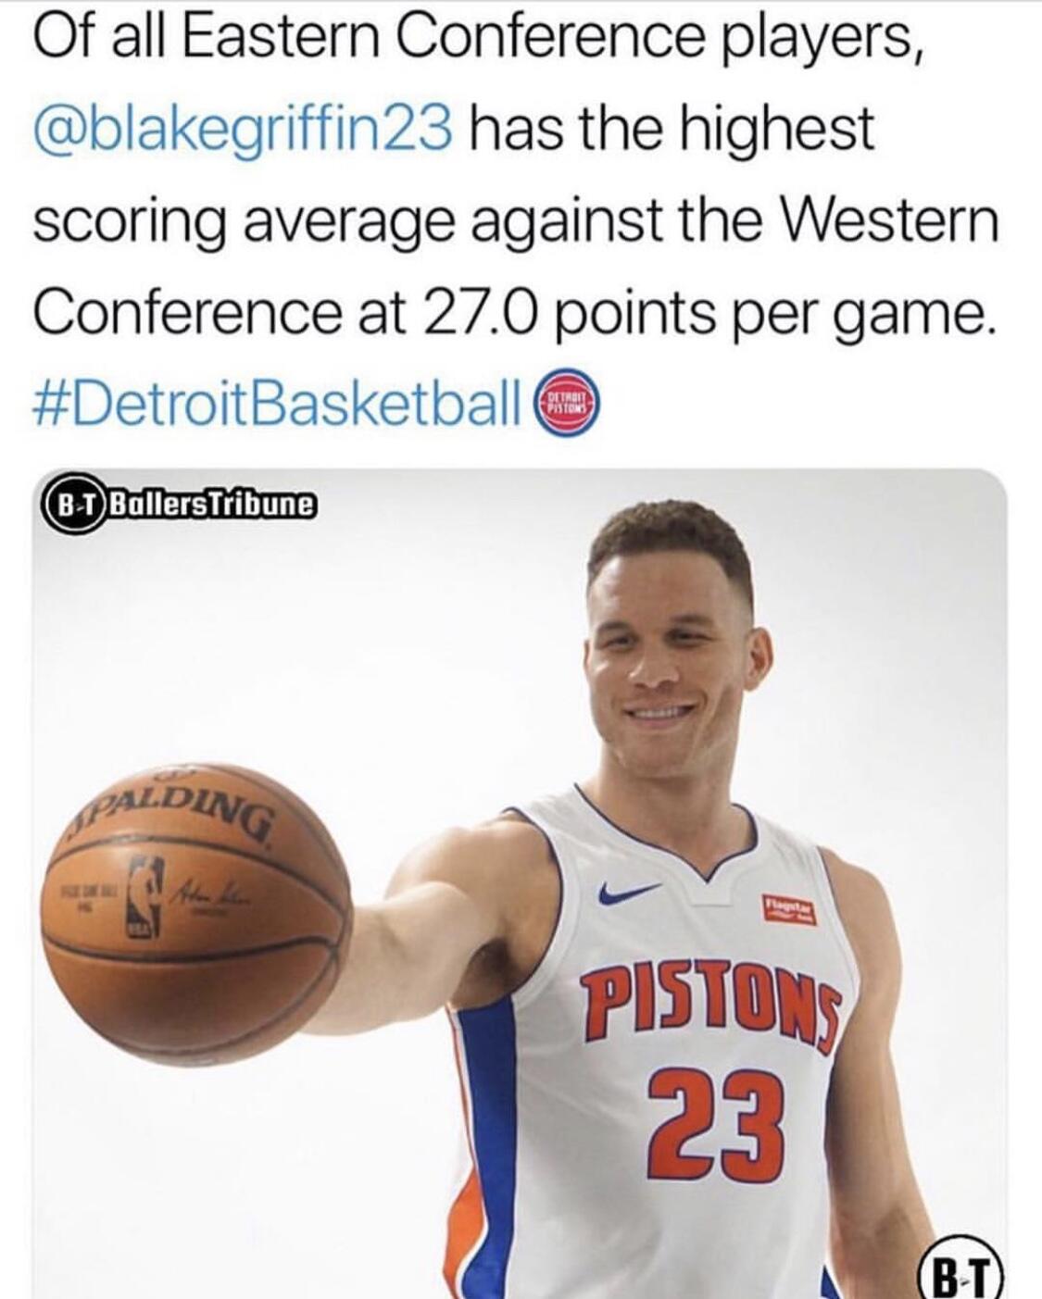The width and height of the screenshot is (1042, 1299).
Task: Click the BallersTribune watermark text
Action: click(x=213, y=506)
